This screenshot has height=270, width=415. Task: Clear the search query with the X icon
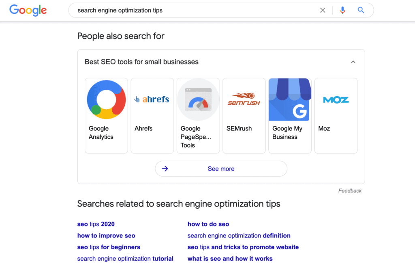tap(323, 10)
